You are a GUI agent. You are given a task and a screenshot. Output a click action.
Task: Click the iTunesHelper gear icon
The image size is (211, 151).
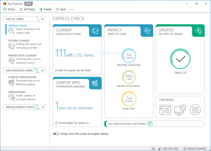[57, 123]
